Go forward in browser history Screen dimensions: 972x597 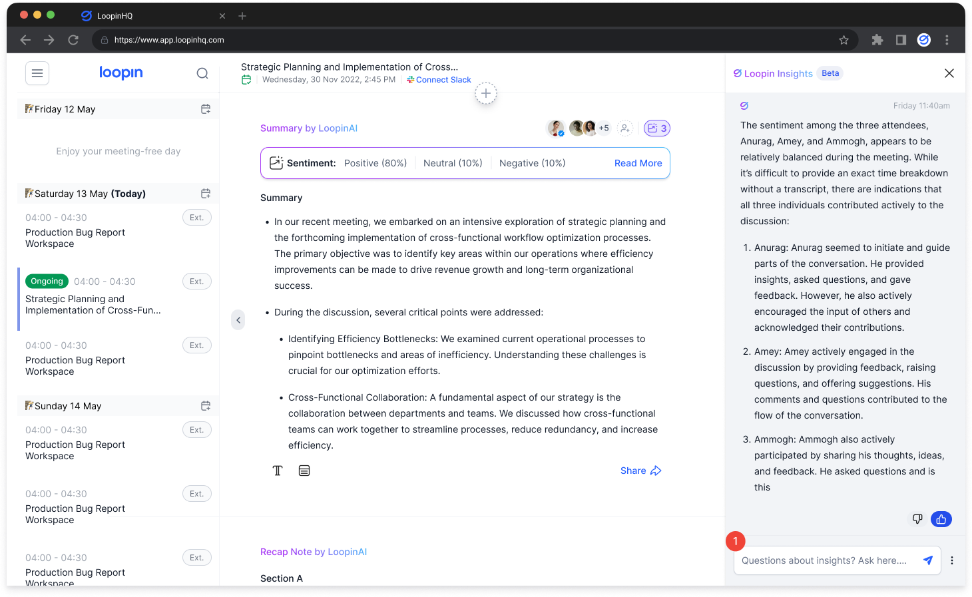(49, 40)
